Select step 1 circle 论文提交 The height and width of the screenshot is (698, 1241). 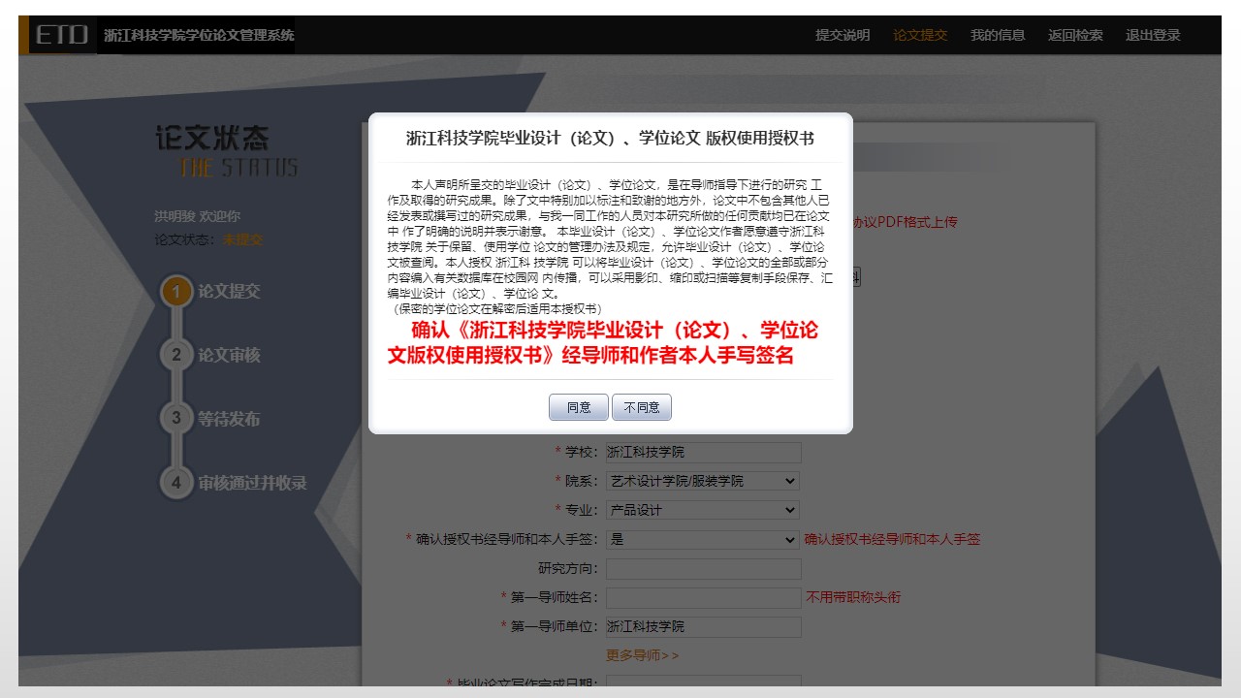pyautogui.click(x=176, y=292)
